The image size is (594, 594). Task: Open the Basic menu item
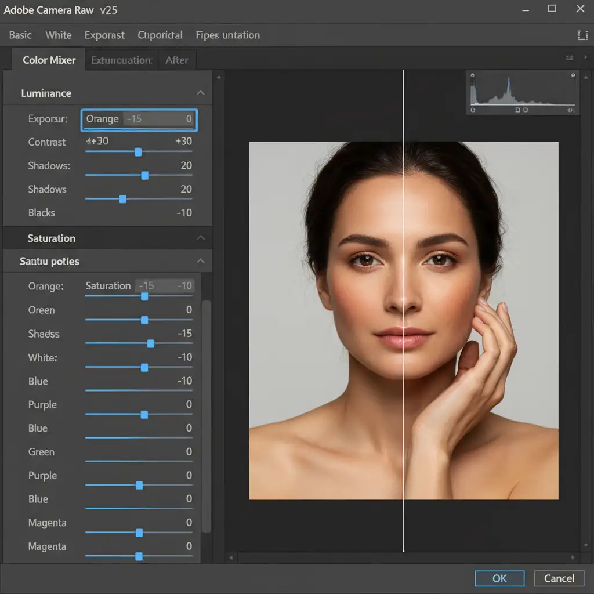pos(20,35)
